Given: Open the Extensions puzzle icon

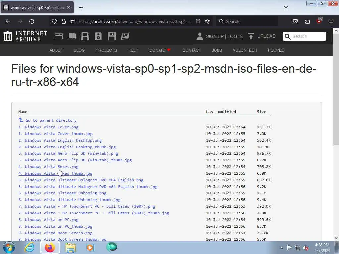Looking at the screenshot, I should pos(307,21).
